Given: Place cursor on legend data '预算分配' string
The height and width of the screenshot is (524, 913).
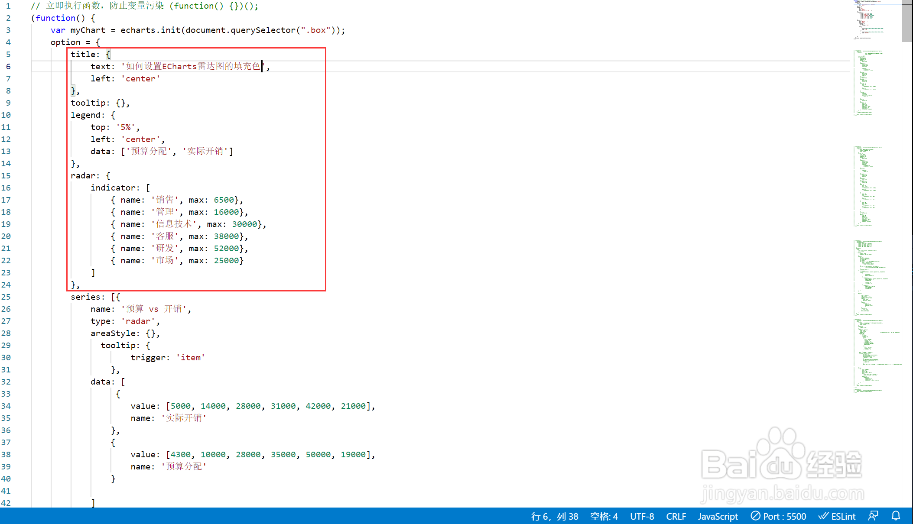Looking at the screenshot, I should 149,152.
